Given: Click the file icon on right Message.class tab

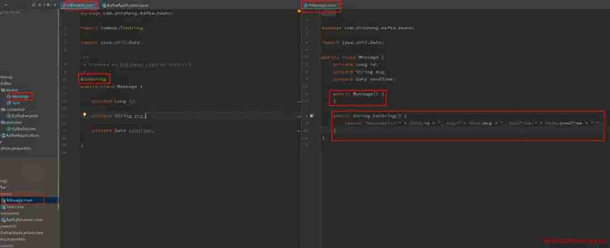Looking at the screenshot, I should click(306, 6).
